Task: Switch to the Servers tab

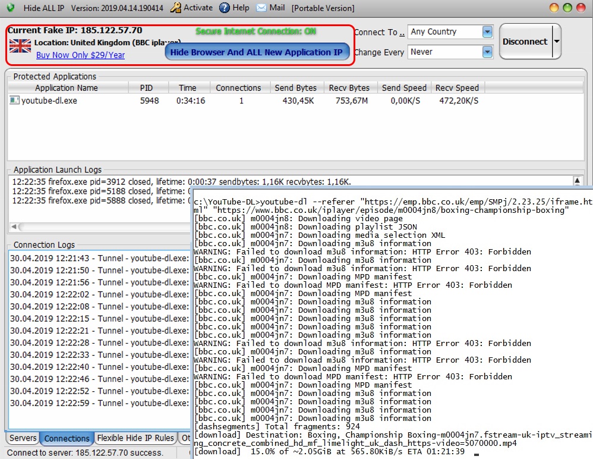Action: tap(23, 438)
